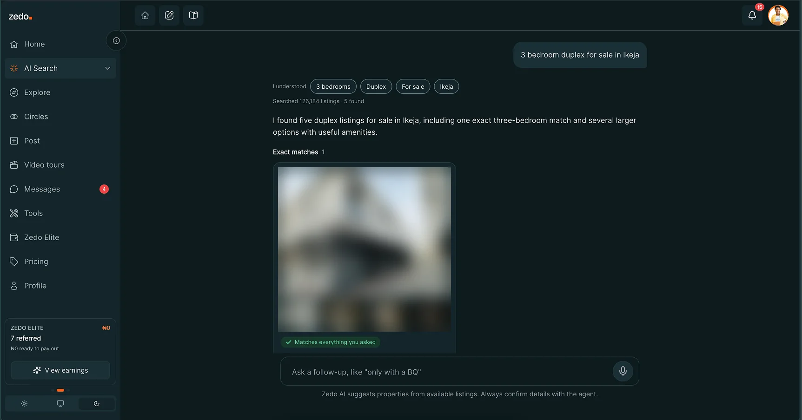Image resolution: width=802 pixels, height=420 pixels.
Task: Open Explore in the sidebar
Action: tap(60, 92)
